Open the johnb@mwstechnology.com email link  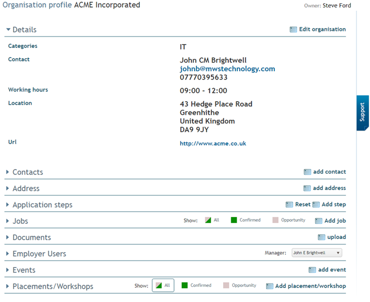[x=227, y=69]
